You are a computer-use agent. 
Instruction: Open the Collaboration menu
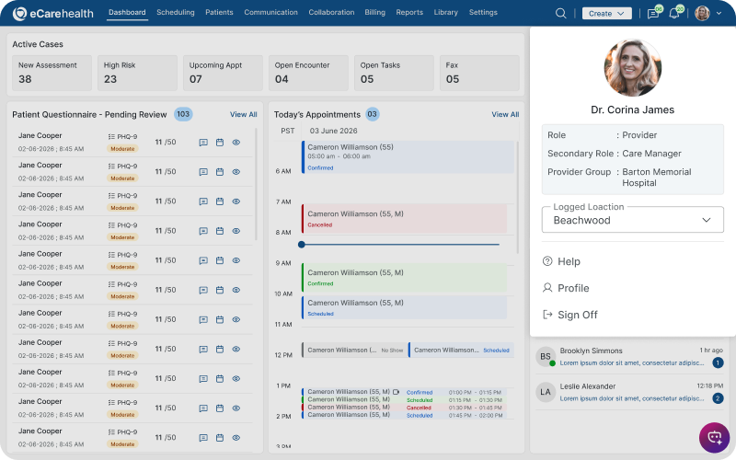pos(331,13)
